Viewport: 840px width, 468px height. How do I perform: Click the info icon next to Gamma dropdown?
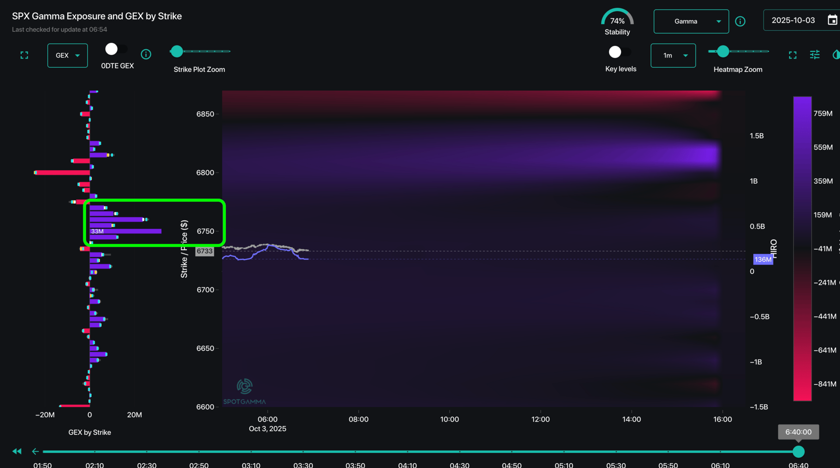tap(740, 21)
